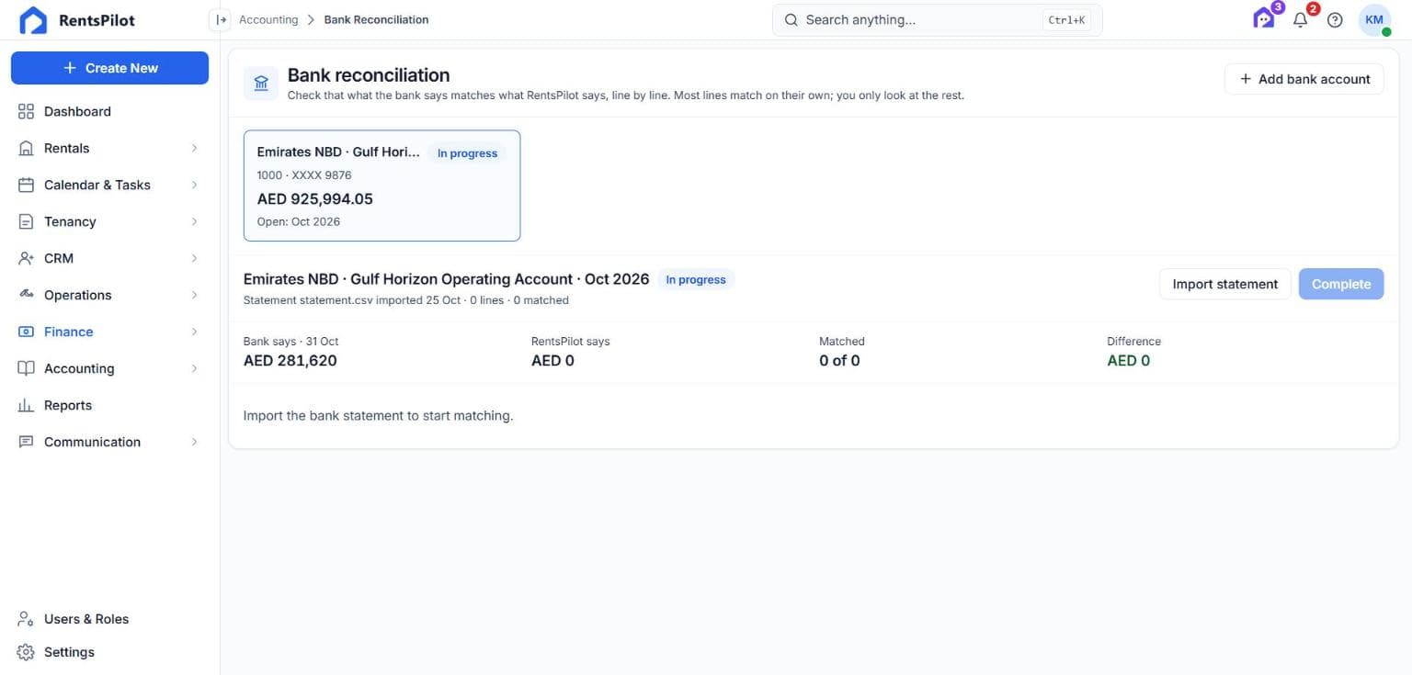
Task: Click the Calendar & Tasks calendar icon
Action: tap(26, 185)
